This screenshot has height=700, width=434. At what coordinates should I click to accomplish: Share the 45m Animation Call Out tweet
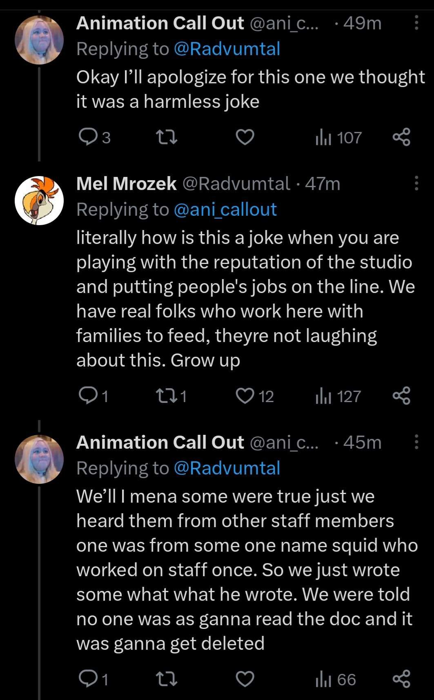(401, 679)
